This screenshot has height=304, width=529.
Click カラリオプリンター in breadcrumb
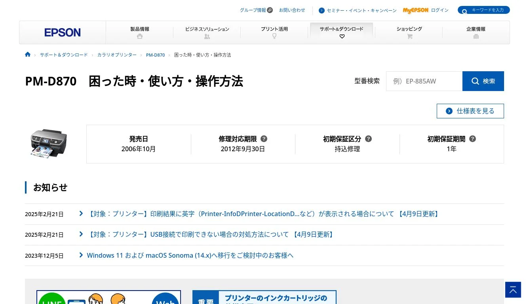tap(117, 55)
